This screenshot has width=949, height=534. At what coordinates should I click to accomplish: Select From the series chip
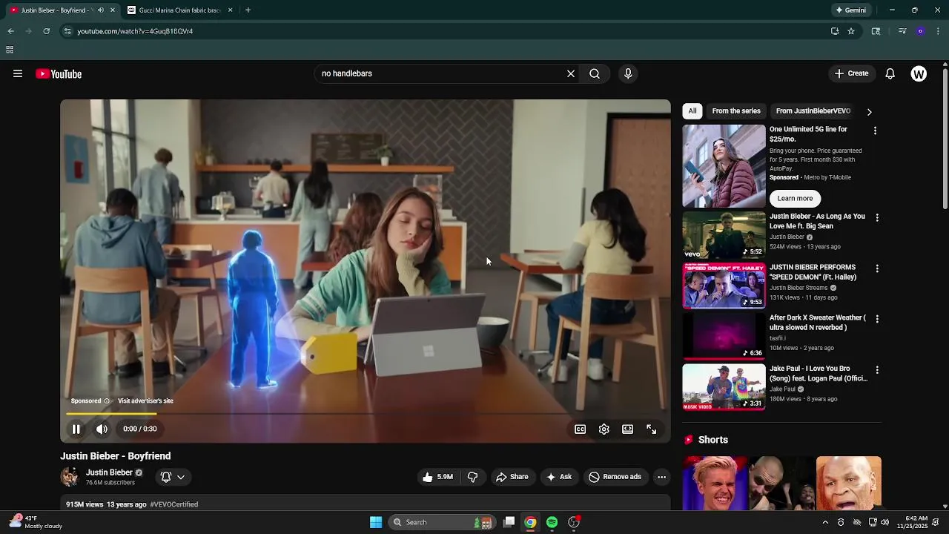[736, 111]
